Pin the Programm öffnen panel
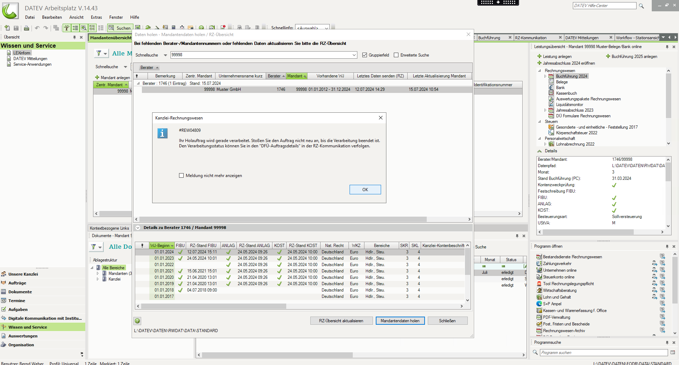Image resolution: width=679 pixels, height=365 pixels. pyautogui.click(x=667, y=246)
